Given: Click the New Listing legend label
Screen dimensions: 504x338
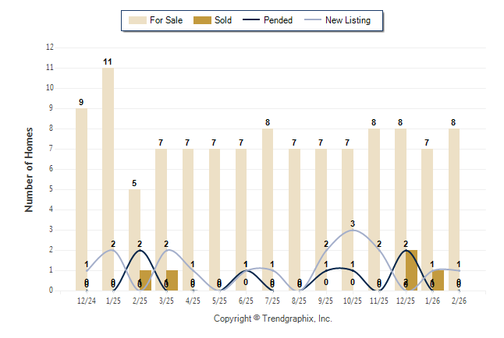Looking at the screenshot, I should pos(349,20).
